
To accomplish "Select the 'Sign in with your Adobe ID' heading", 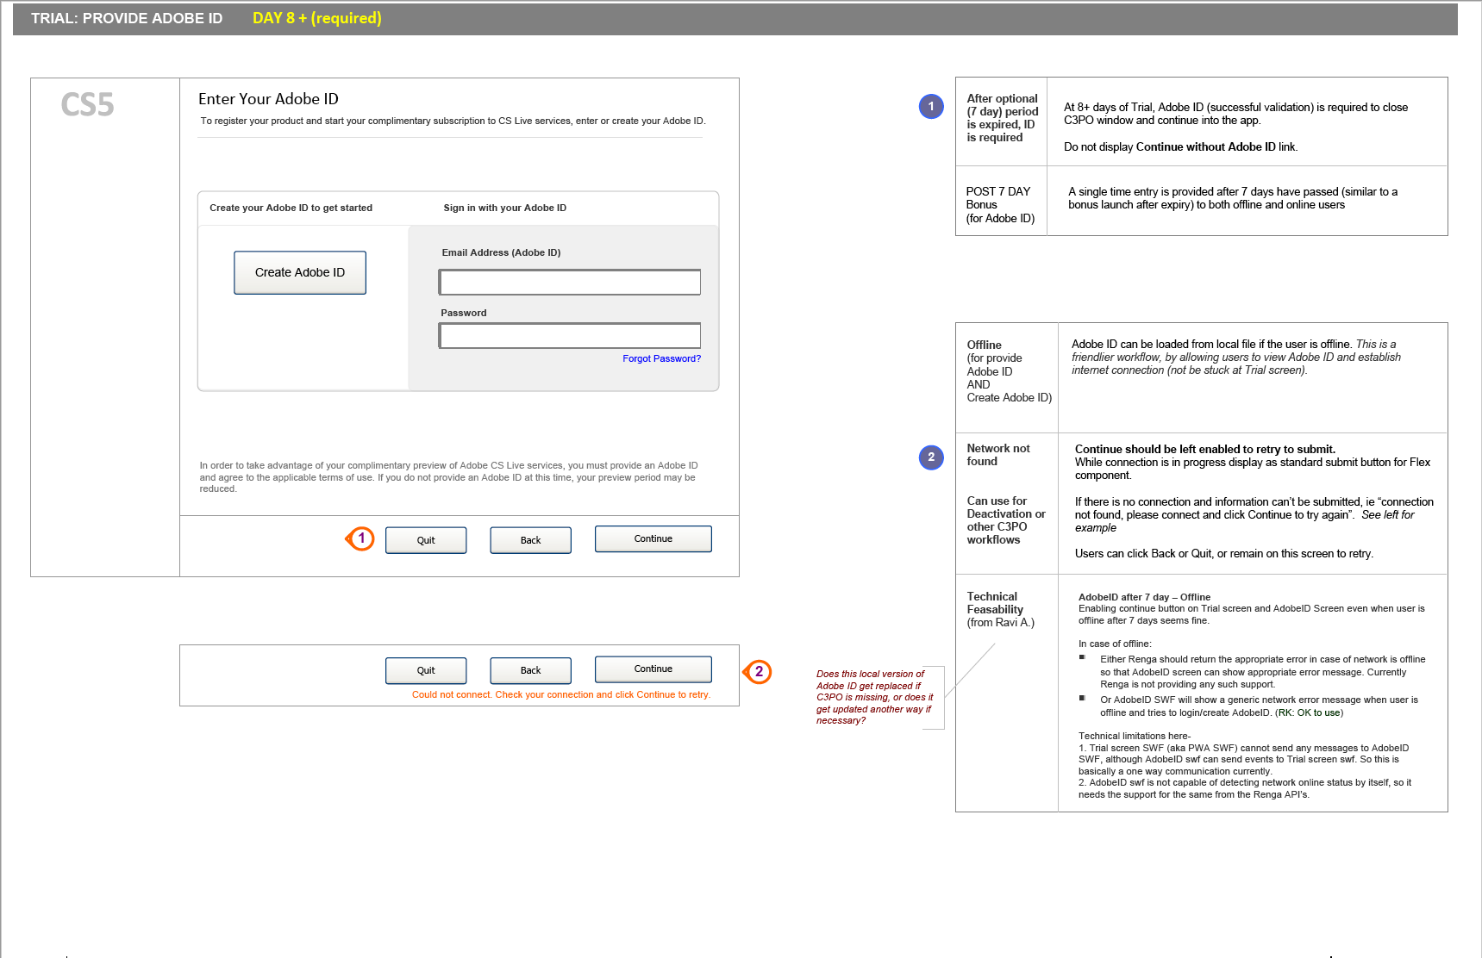I will [x=505, y=208].
